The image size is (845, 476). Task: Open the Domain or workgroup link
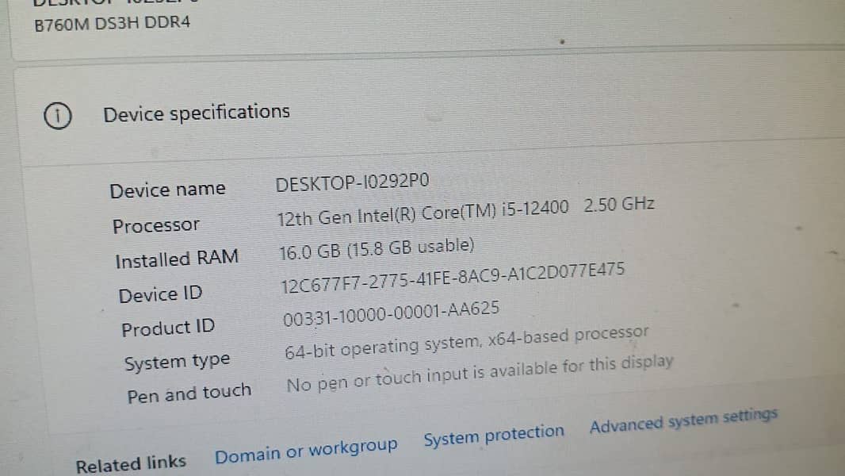(306, 451)
